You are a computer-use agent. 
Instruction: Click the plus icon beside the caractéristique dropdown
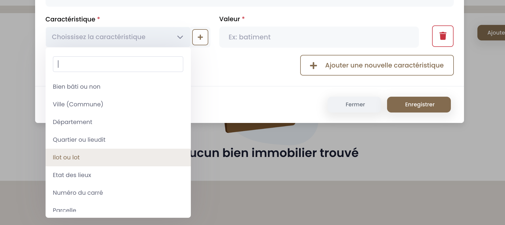click(200, 37)
